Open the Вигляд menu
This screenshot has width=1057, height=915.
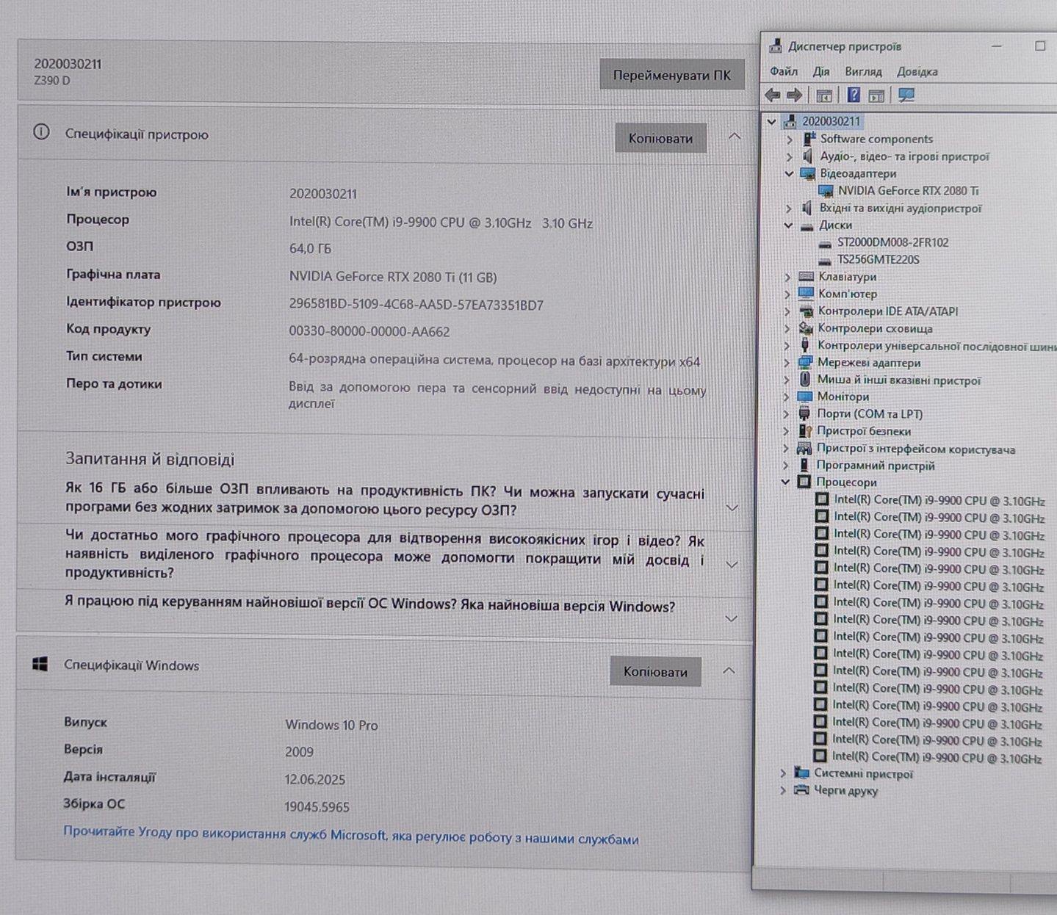click(863, 71)
